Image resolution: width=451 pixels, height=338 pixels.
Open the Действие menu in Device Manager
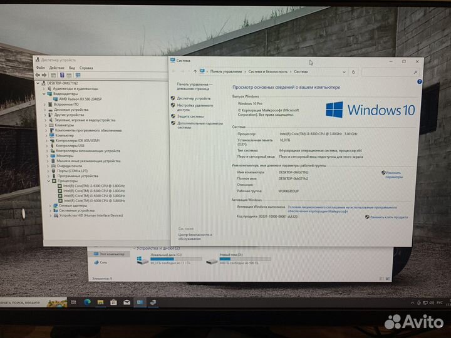pos(57,68)
